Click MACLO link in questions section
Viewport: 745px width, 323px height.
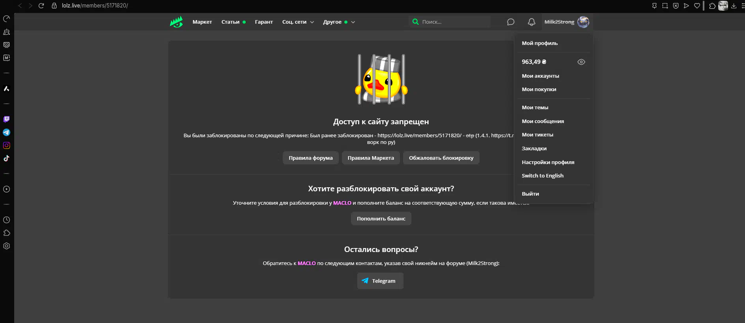307,263
